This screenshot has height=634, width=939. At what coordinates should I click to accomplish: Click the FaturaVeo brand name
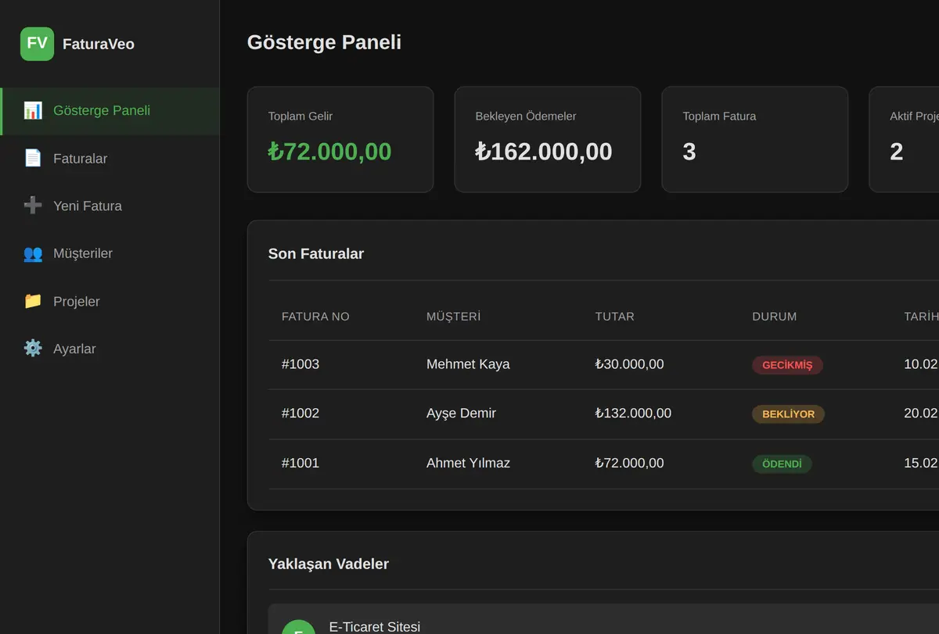click(x=99, y=45)
